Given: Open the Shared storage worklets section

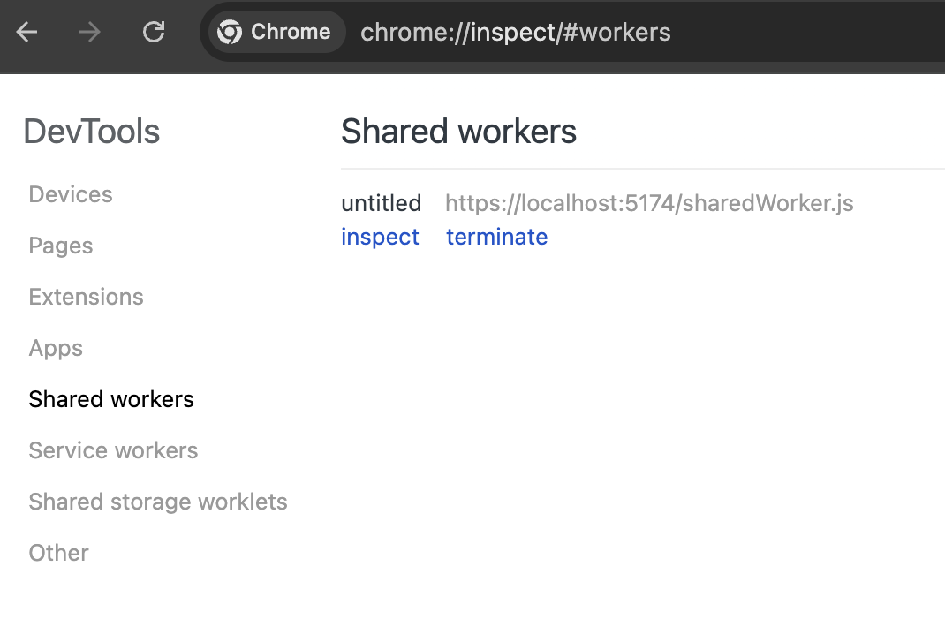Looking at the screenshot, I should point(158,502).
